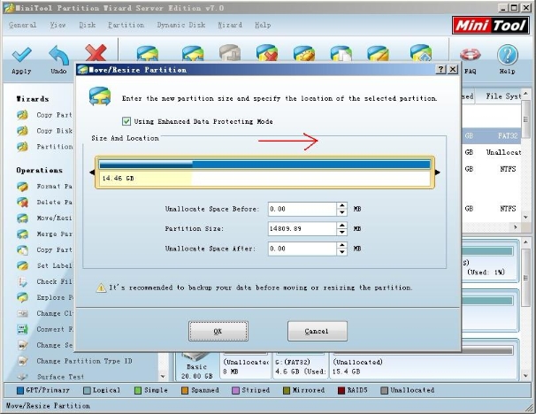Increase Unallocate Space After value
Screen dimensions: 536x414
tap(341, 245)
